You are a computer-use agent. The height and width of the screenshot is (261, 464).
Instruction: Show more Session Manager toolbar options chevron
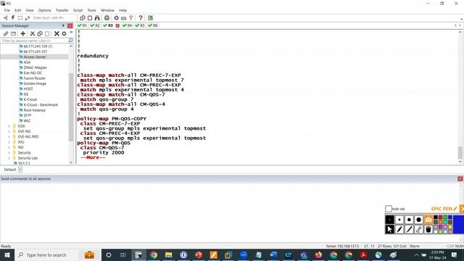[x=71, y=32]
